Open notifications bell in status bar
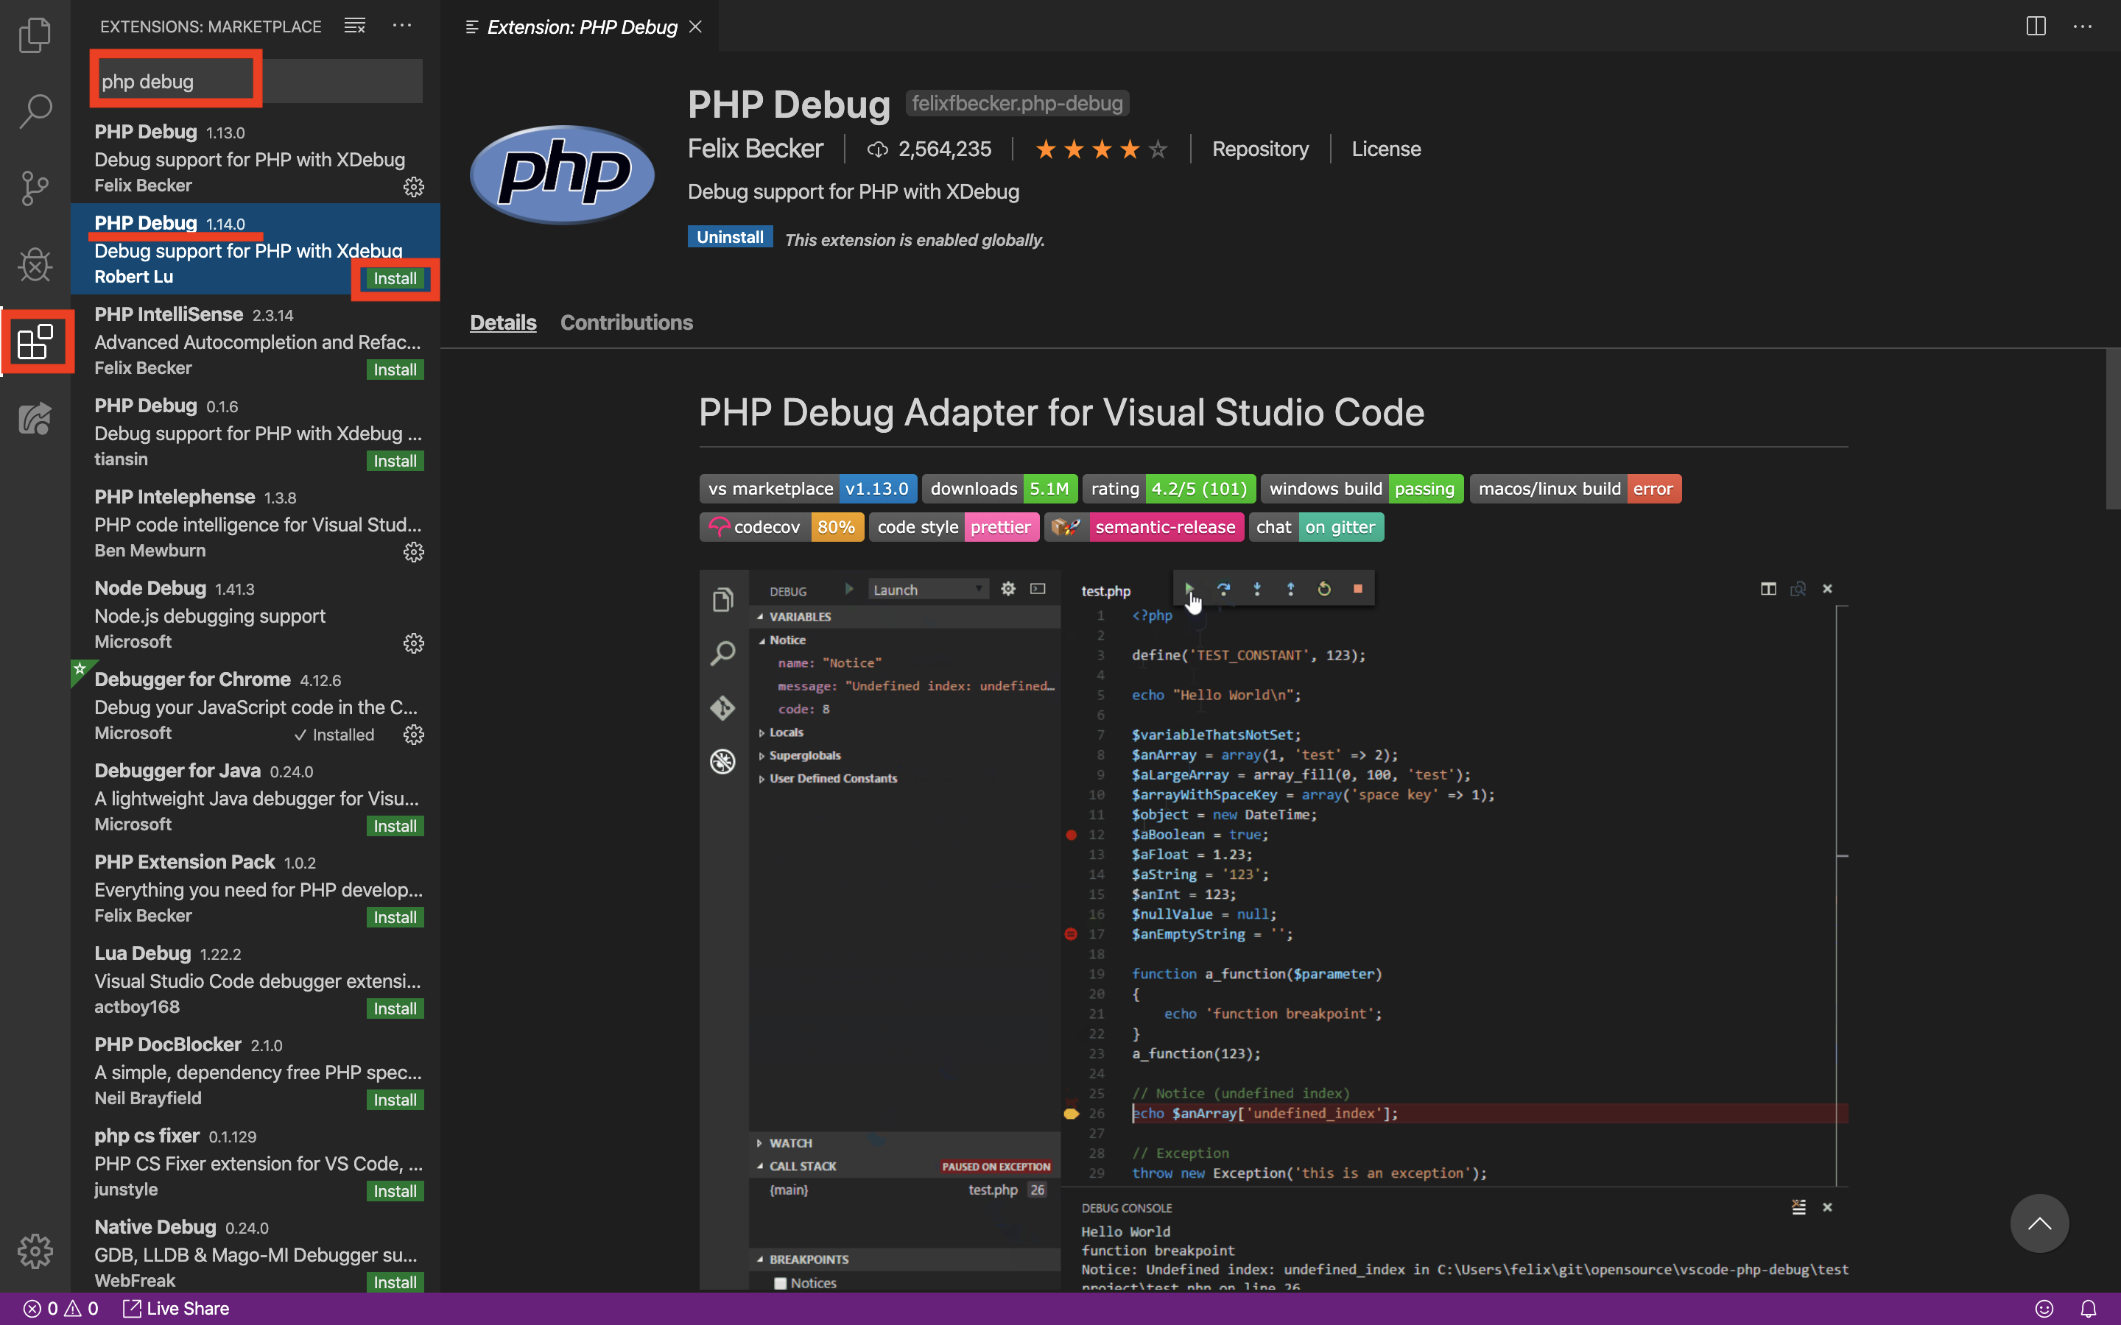The height and width of the screenshot is (1325, 2121). click(x=2089, y=1308)
